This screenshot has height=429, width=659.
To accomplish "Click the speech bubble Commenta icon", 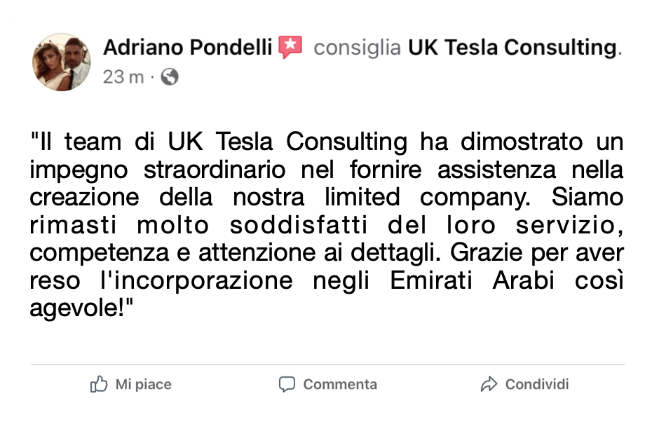I will click(x=287, y=384).
